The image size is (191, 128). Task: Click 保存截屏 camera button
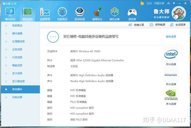coord(157,25)
